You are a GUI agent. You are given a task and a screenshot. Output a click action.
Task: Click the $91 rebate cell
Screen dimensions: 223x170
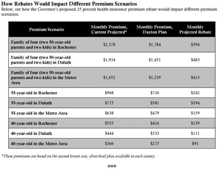pyautogui.click(x=195, y=144)
